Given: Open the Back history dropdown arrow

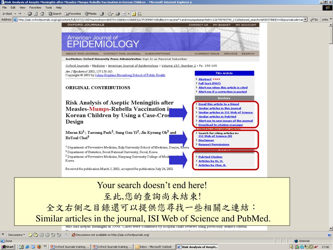Looking at the screenshot, I should [15, 14].
